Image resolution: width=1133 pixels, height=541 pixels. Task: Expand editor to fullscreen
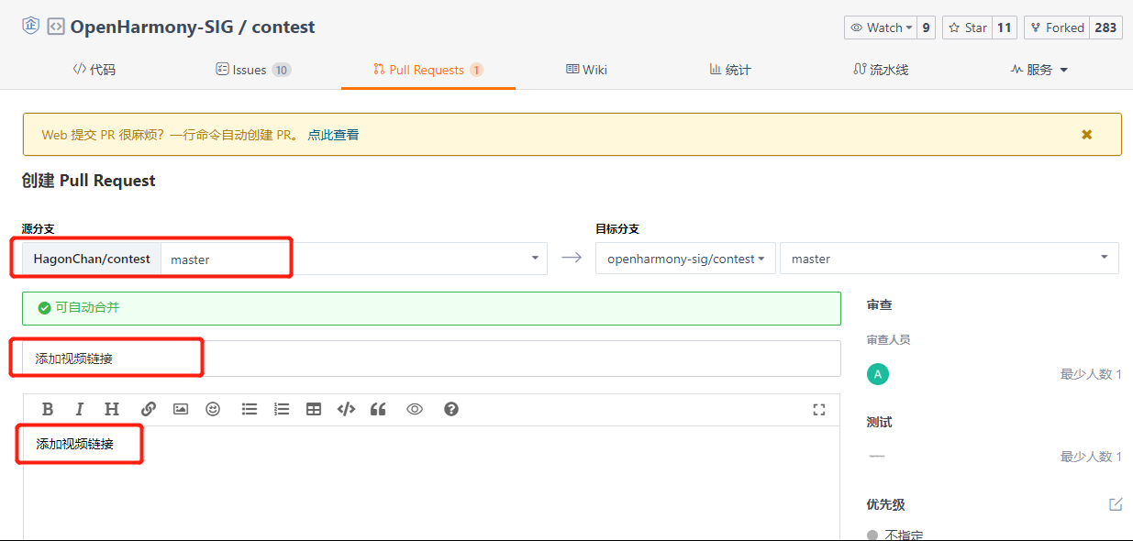pos(819,410)
